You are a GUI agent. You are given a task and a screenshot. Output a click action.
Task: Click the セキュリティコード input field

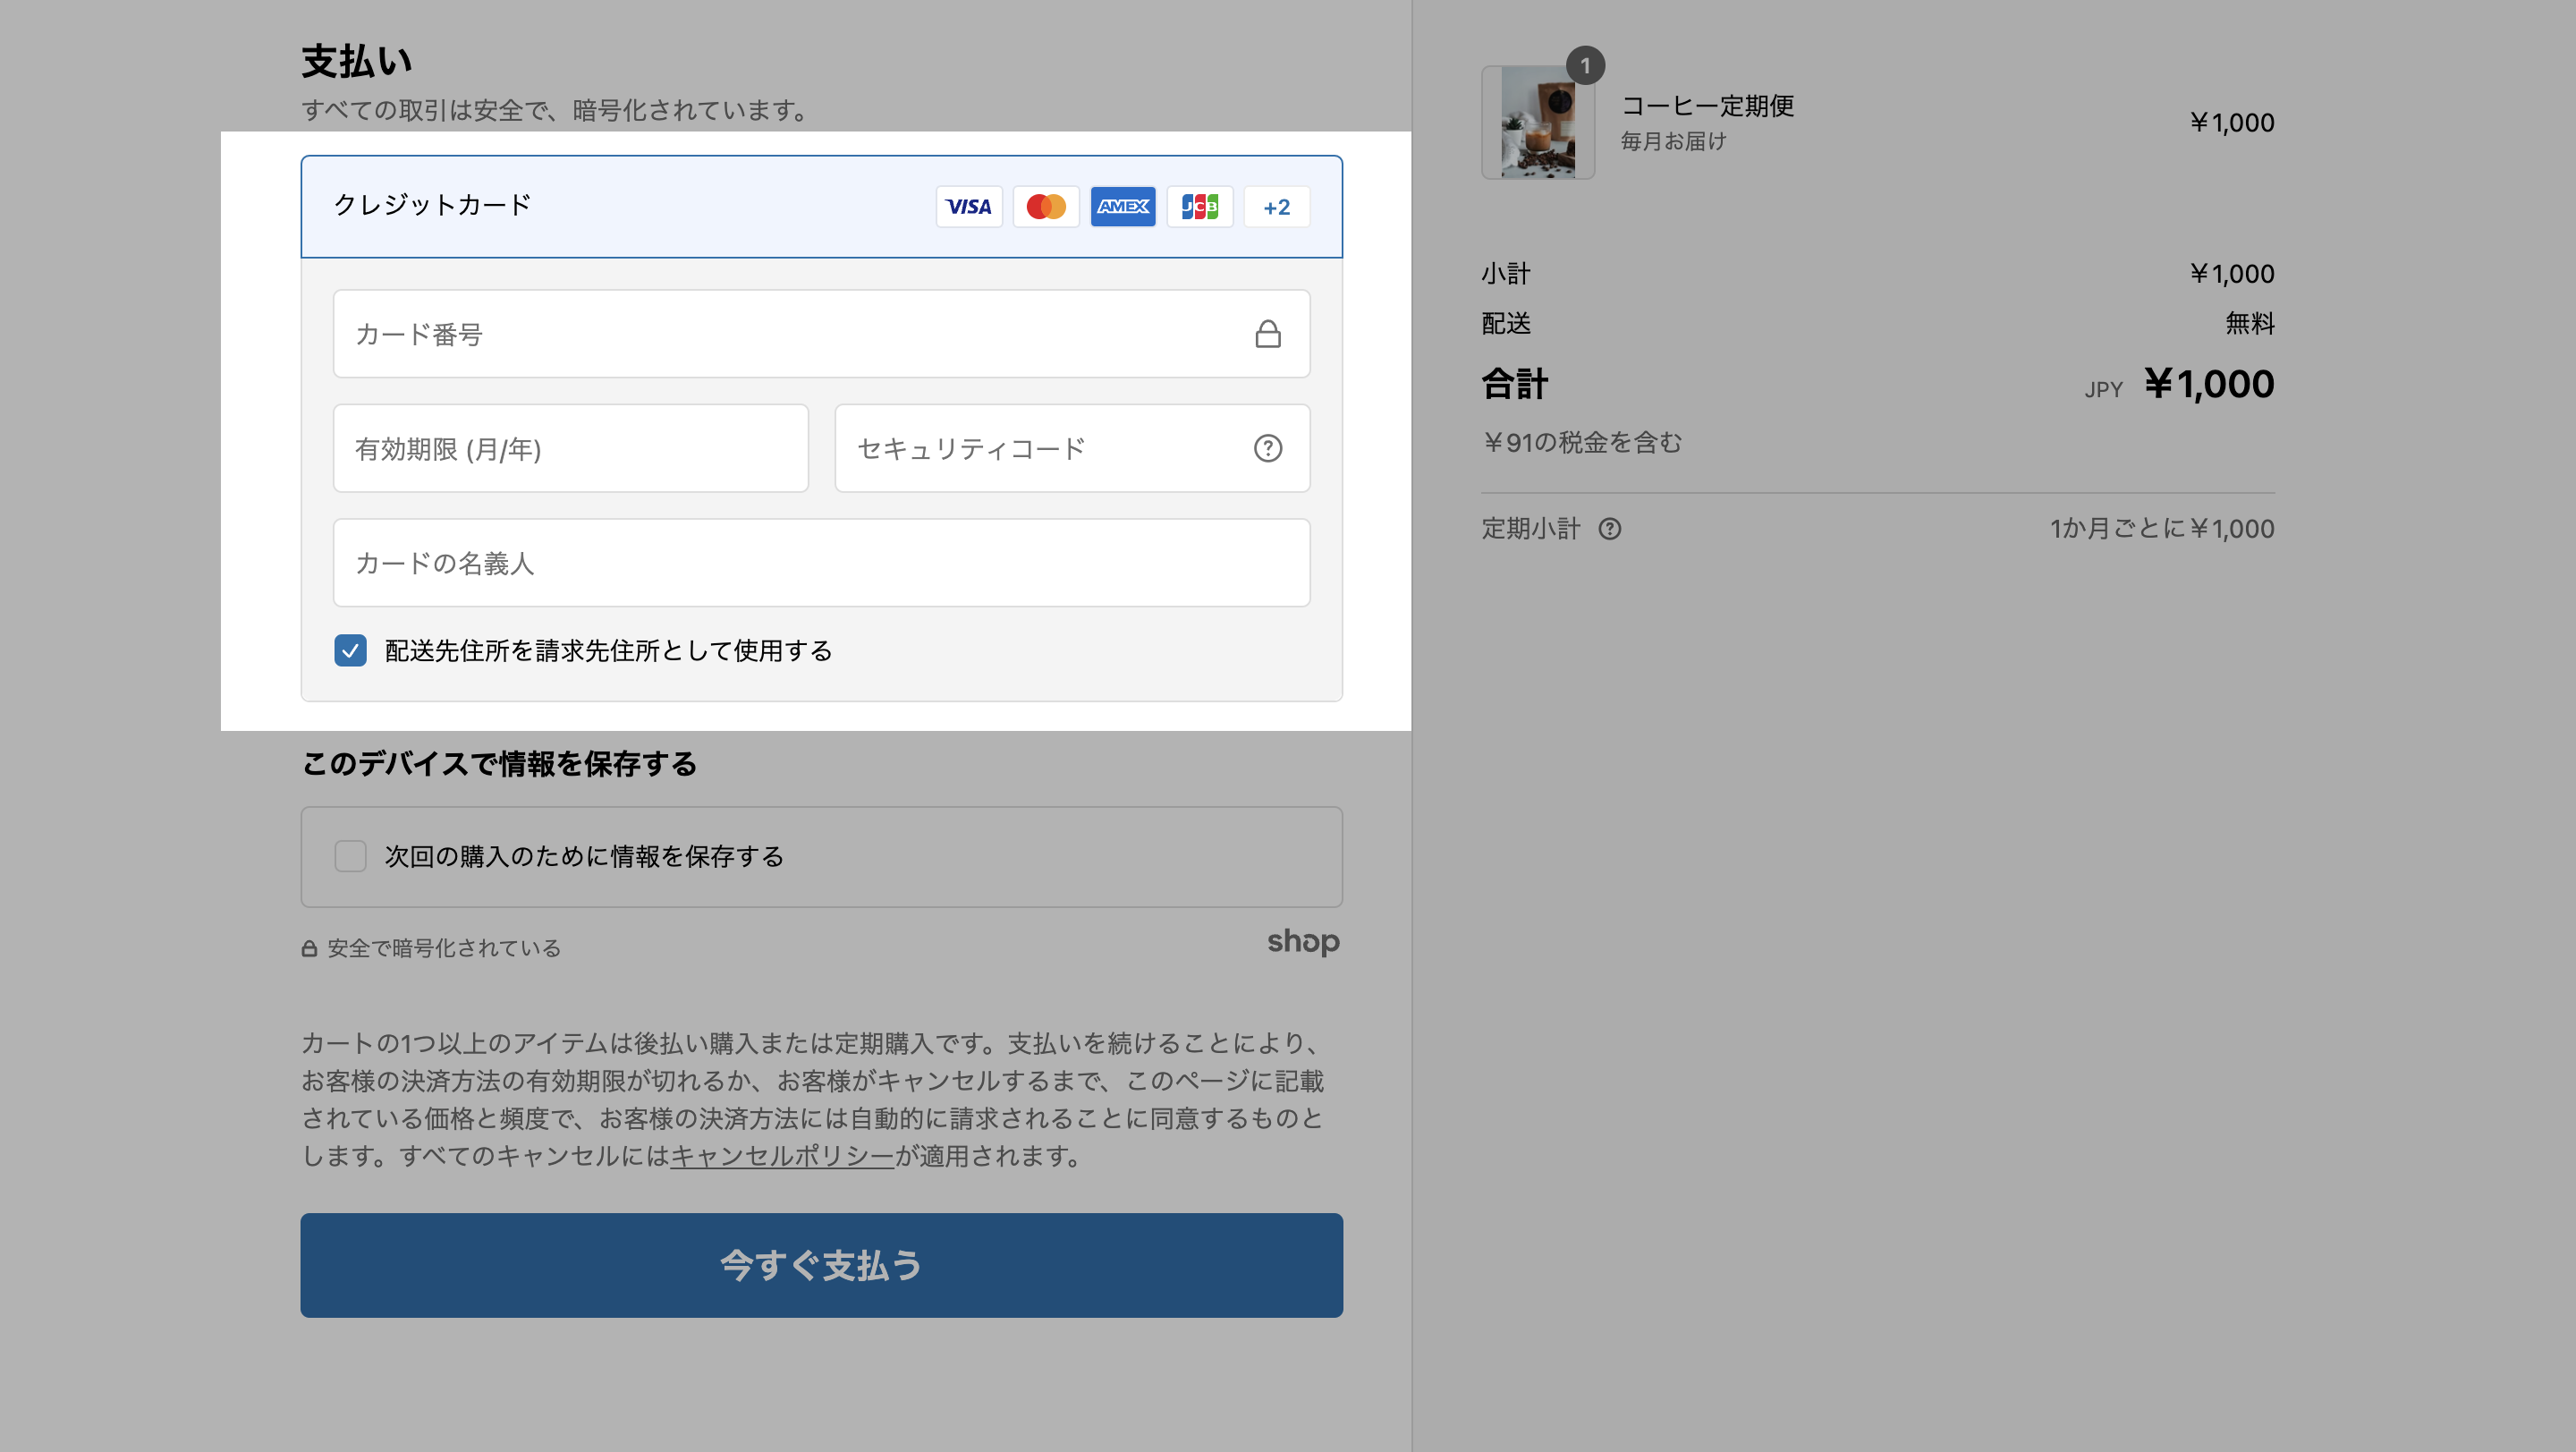(1040, 449)
